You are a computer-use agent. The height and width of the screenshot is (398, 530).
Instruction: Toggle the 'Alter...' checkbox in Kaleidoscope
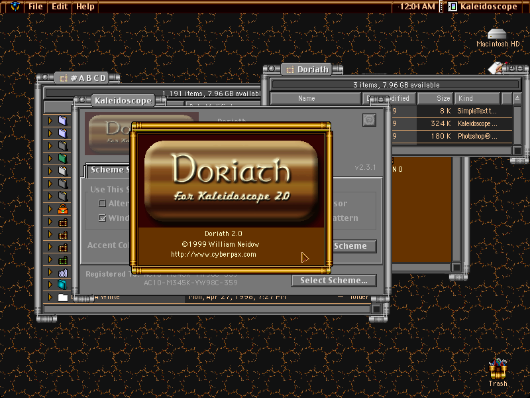click(102, 203)
